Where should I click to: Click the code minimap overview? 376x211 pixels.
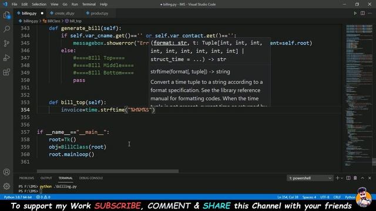tap(359, 96)
